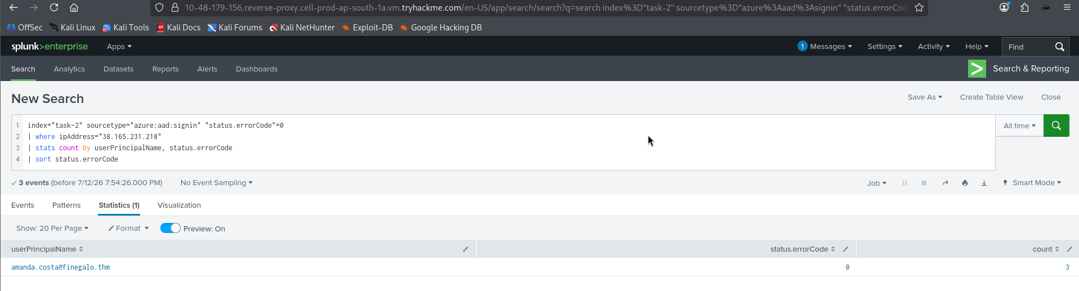Edit count column with pencil icon

pyautogui.click(x=1069, y=249)
